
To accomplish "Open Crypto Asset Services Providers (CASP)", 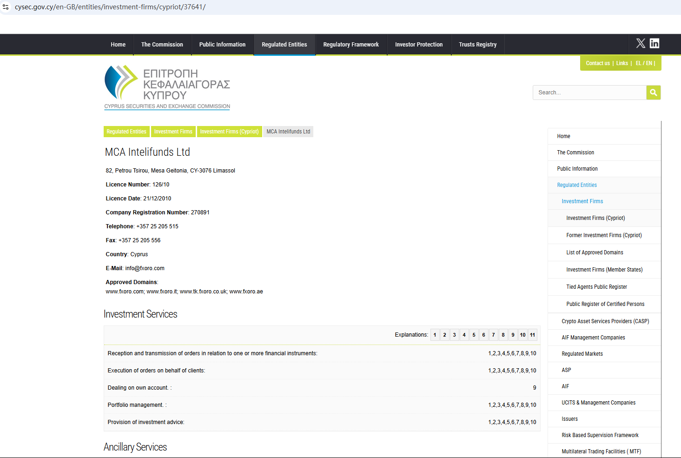I will (604, 321).
